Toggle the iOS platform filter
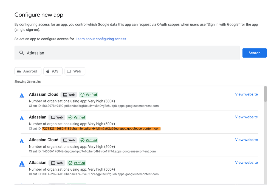 pyautogui.click(x=53, y=71)
